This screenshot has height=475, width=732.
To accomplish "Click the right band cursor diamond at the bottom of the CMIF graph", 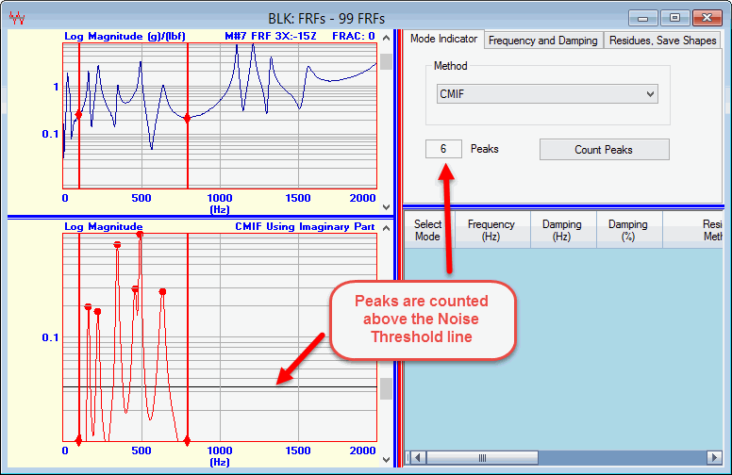I will click(x=187, y=440).
